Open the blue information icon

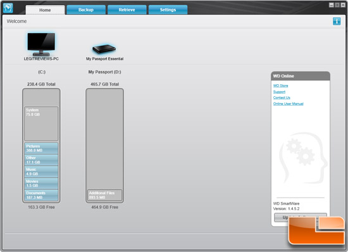[x=337, y=21]
